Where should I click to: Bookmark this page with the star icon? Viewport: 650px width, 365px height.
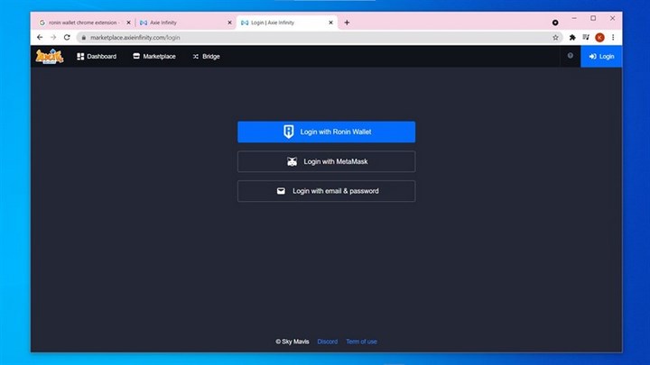tap(556, 38)
